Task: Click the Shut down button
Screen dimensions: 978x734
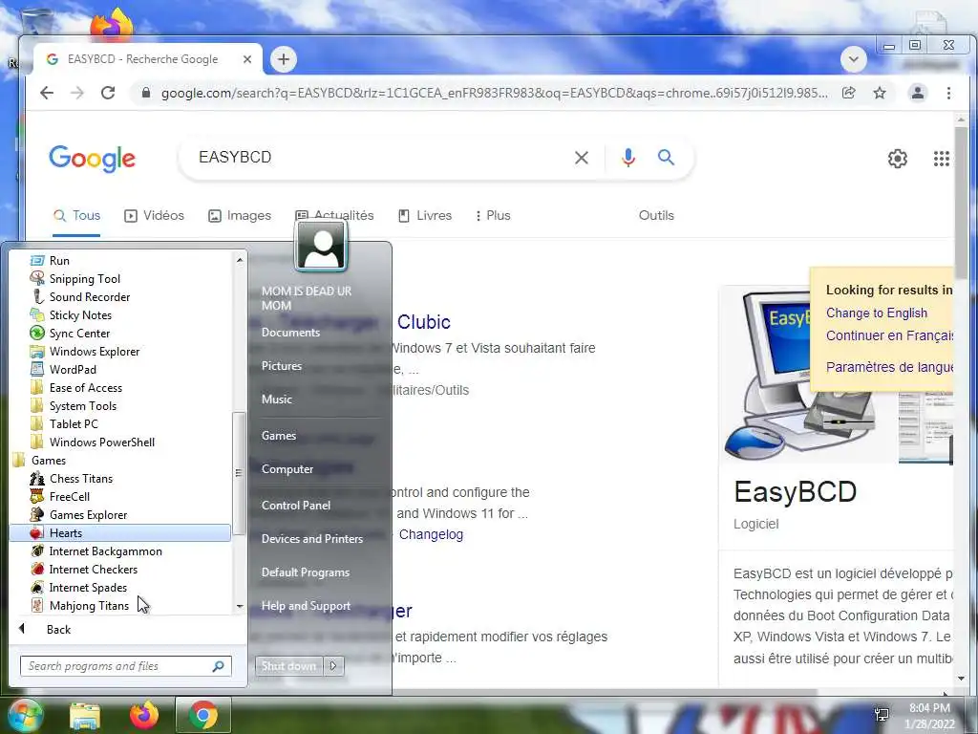Action: point(288,666)
